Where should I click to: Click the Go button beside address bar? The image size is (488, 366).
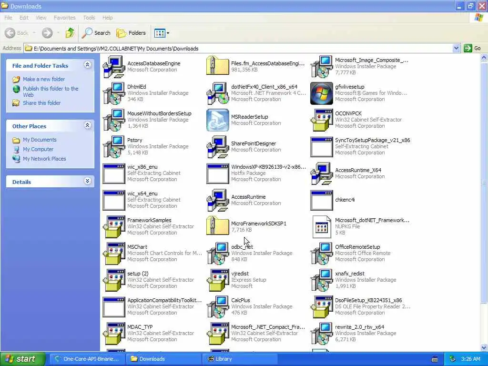point(472,48)
